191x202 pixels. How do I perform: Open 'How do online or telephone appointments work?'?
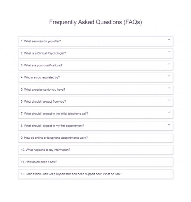pos(95,138)
